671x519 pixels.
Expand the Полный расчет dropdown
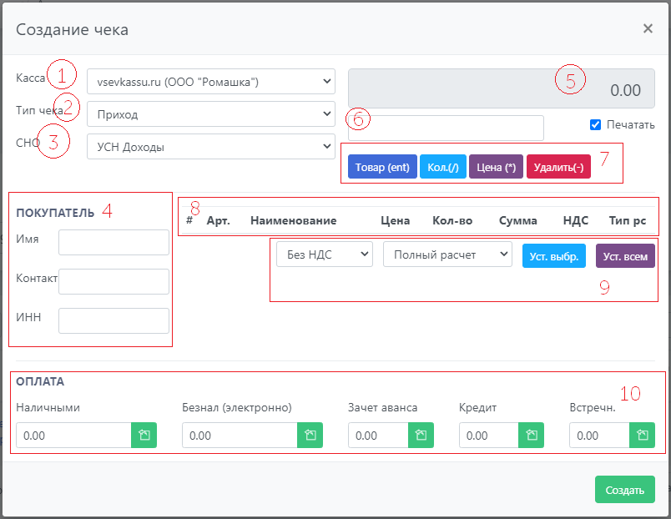(x=447, y=255)
